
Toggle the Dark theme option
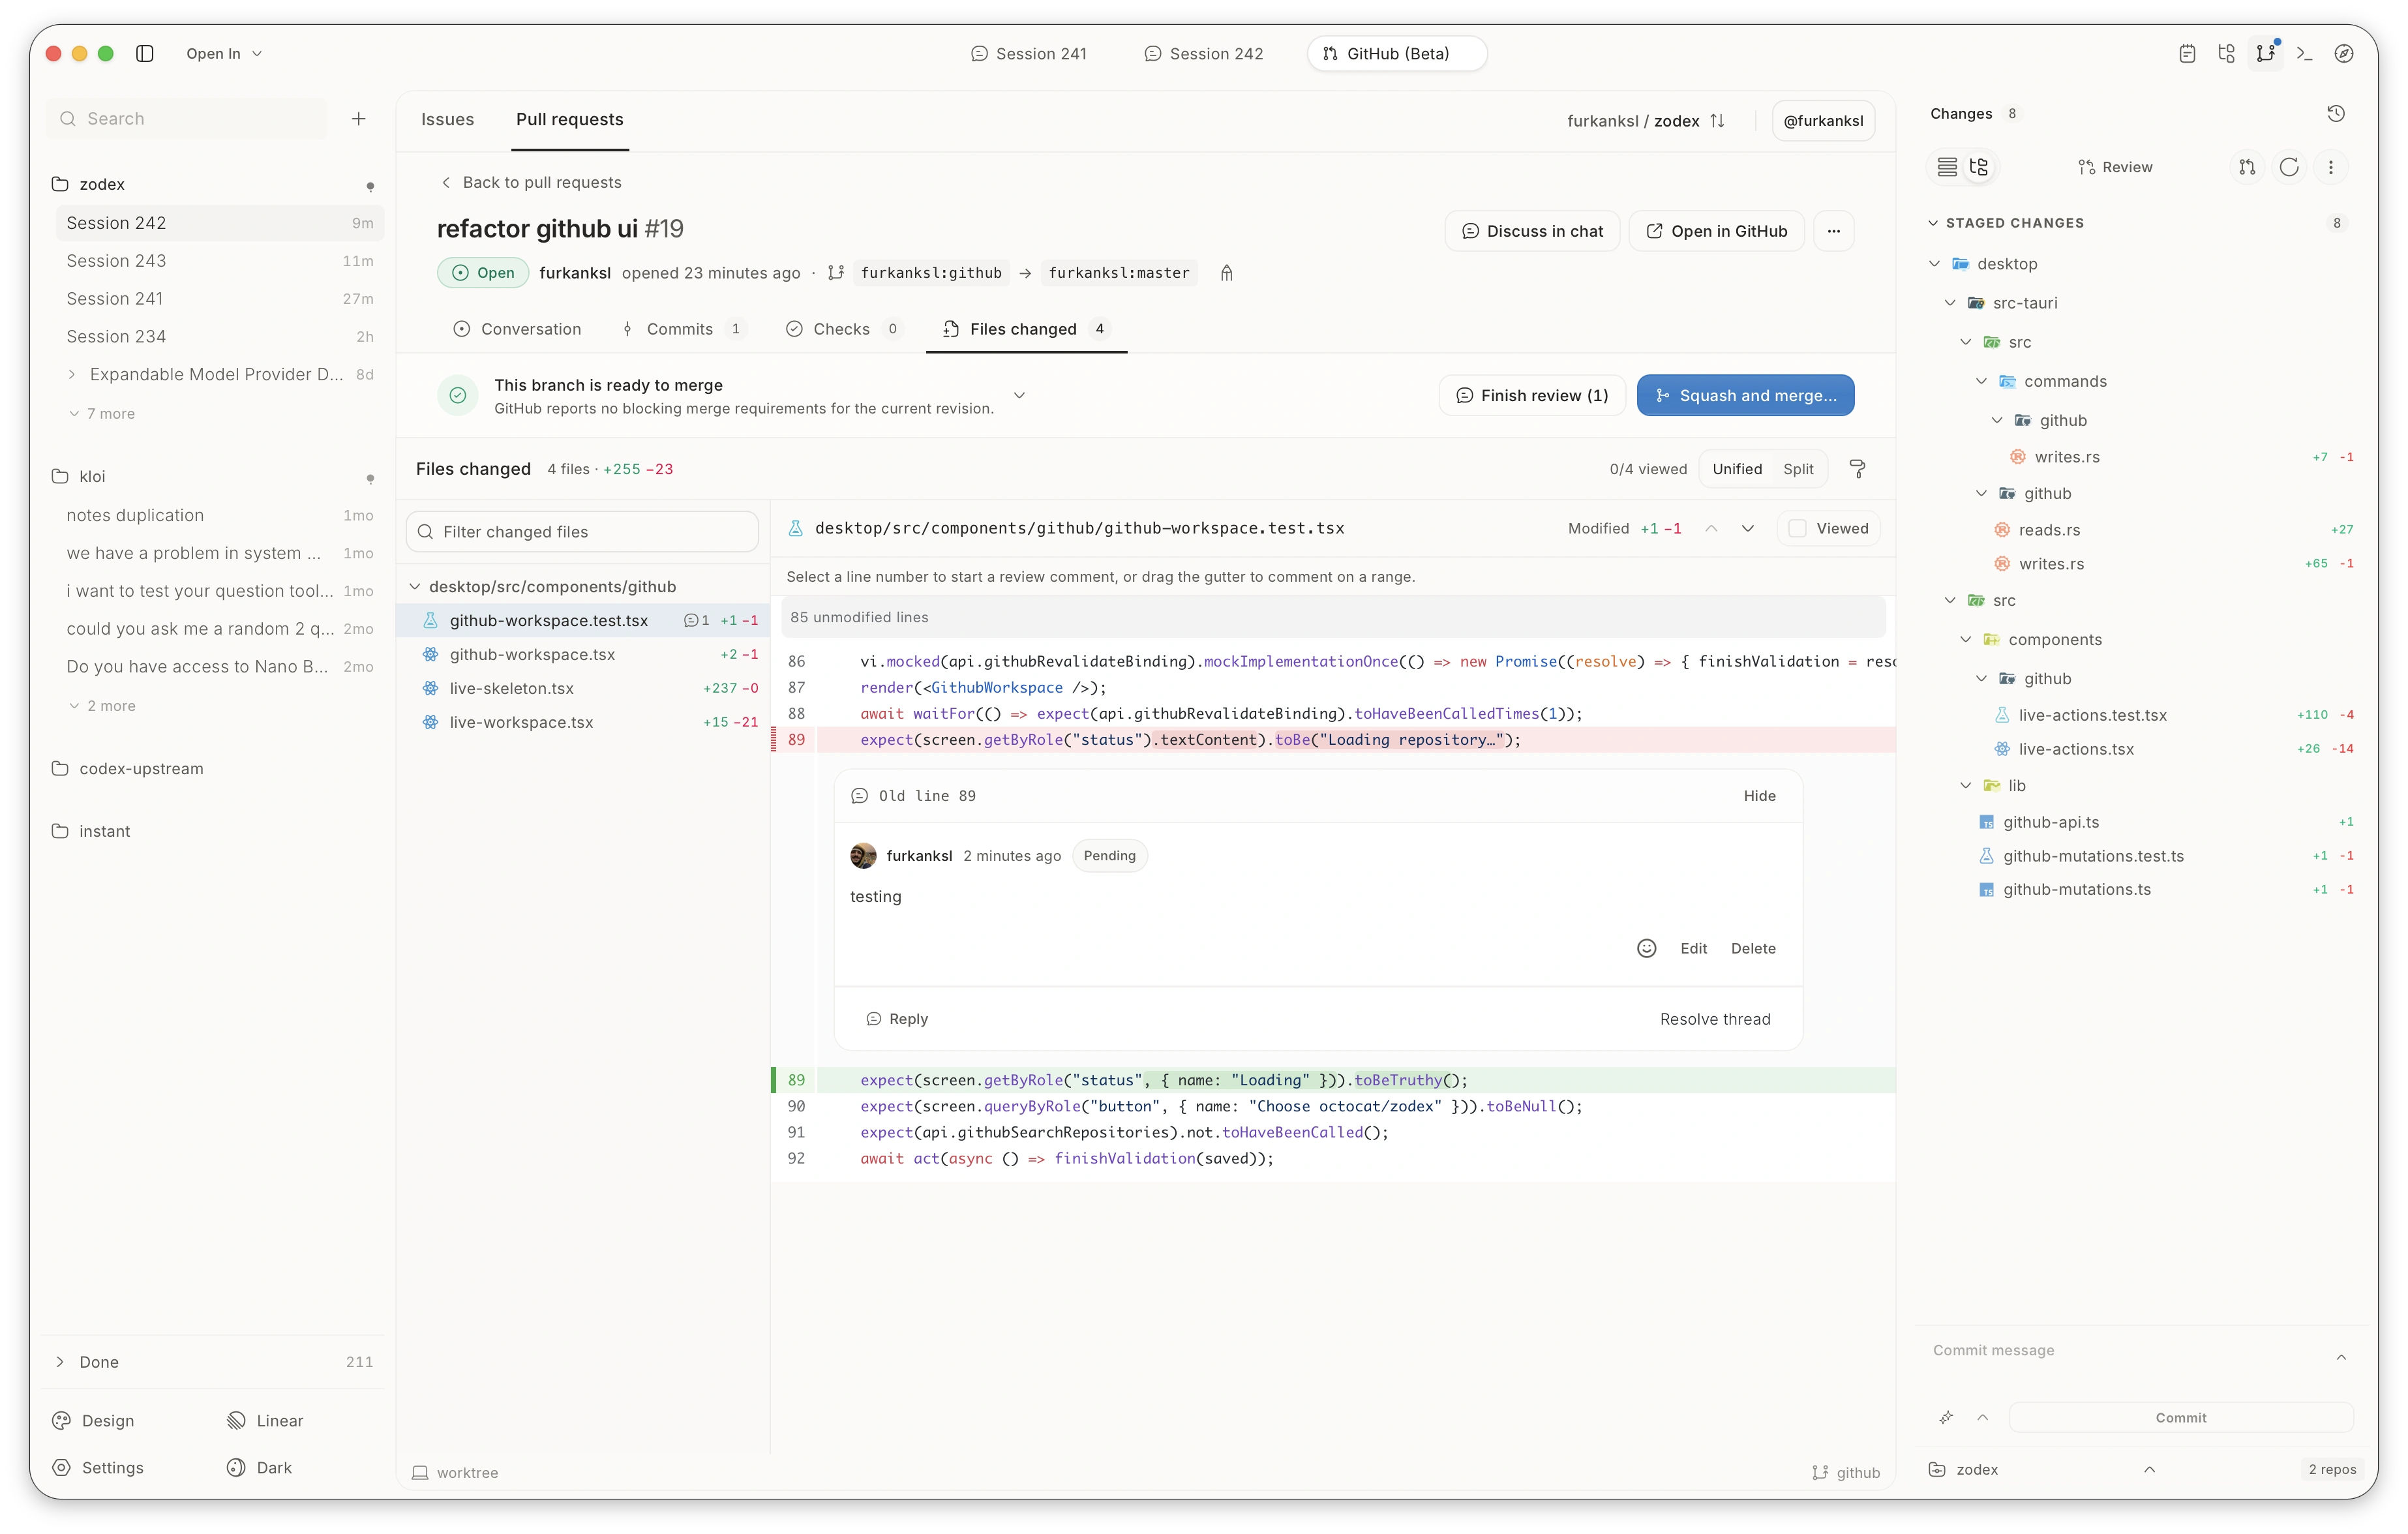[x=260, y=1467]
